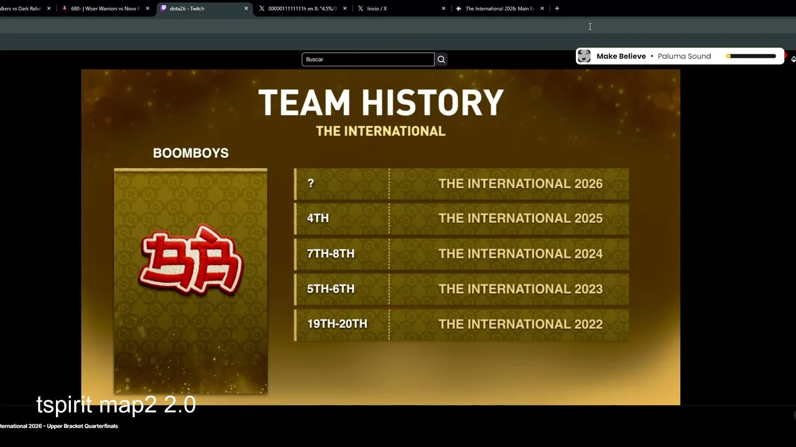Click The International 2024 row label

521,254
